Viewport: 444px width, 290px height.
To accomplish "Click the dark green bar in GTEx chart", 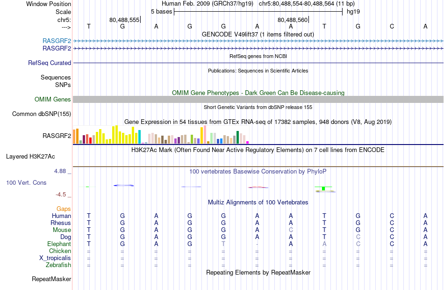I will [237, 137].
